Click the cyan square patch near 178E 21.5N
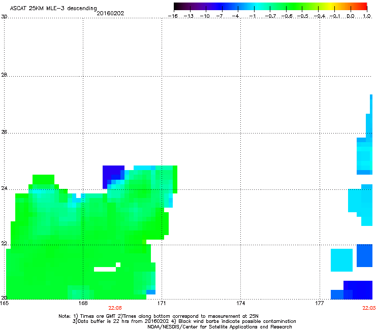Viewport: 376px width, 330px height. (x=341, y=260)
